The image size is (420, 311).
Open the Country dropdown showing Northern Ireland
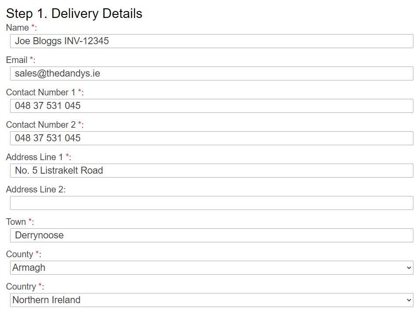click(212, 300)
